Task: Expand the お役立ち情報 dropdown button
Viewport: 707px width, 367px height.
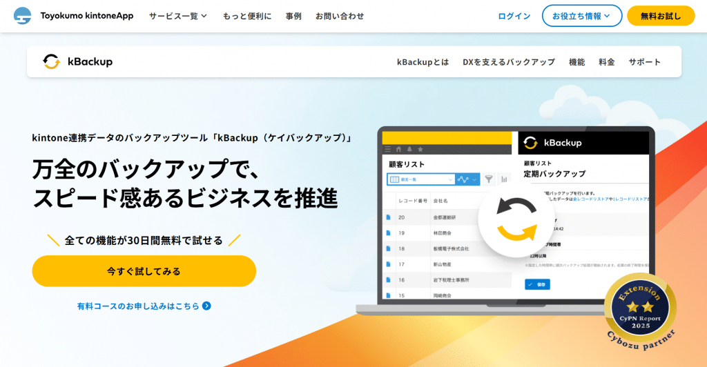Action: coord(581,16)
